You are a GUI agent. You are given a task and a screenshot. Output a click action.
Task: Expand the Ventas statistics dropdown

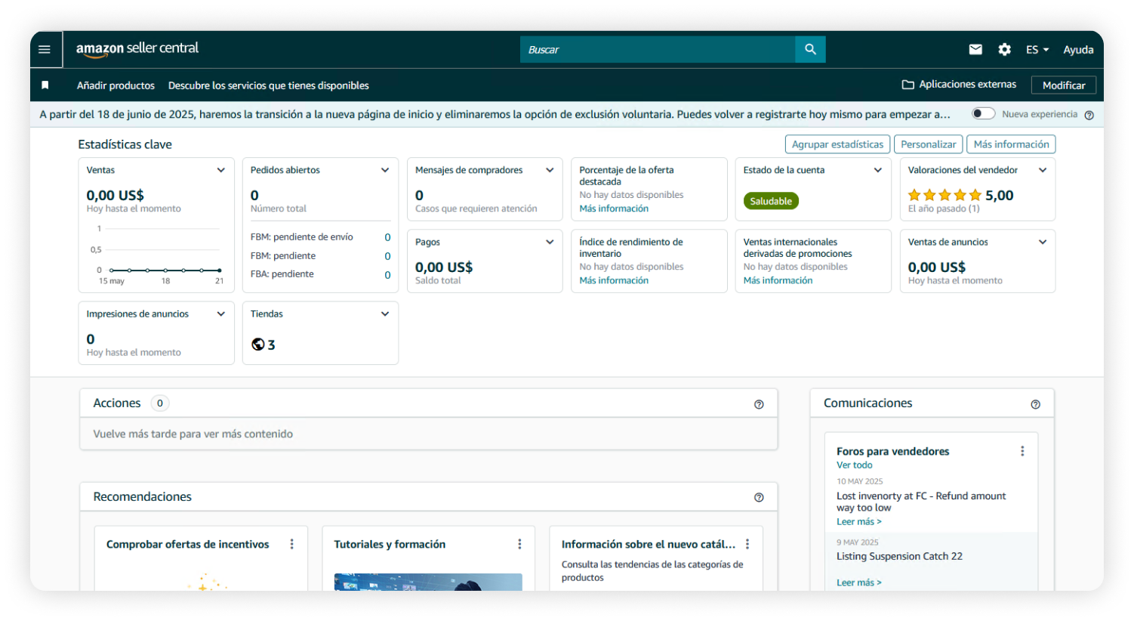tap(221, 170)
